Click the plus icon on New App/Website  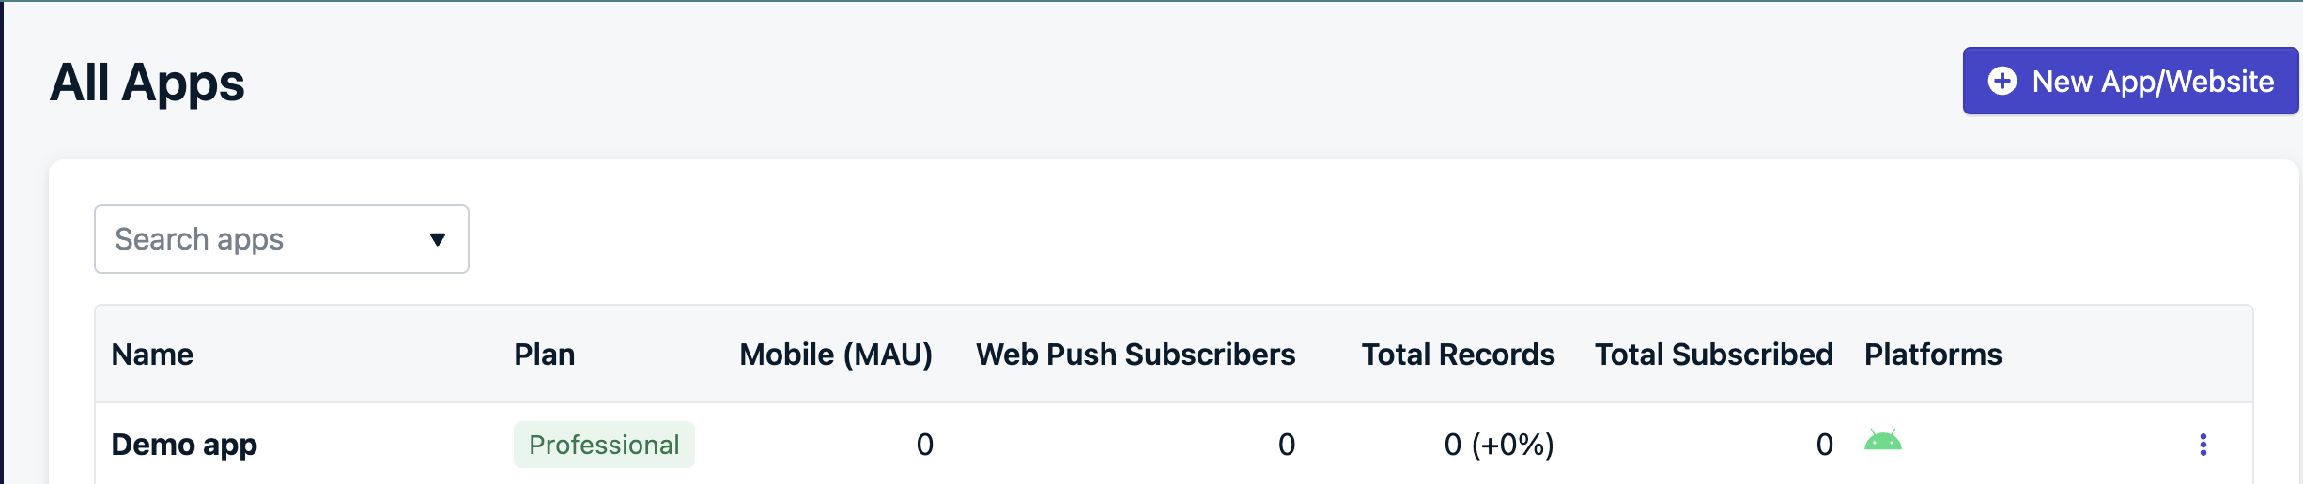coord(2002,82)
